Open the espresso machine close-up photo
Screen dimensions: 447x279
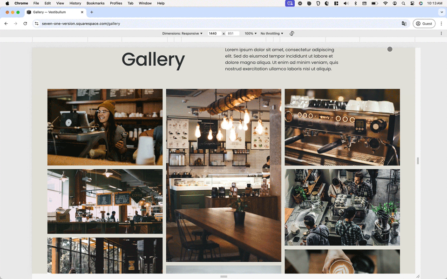pyautogui.click(x=342, y=127)
